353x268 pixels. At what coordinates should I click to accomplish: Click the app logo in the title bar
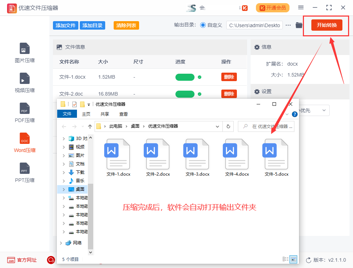(12, 8)
